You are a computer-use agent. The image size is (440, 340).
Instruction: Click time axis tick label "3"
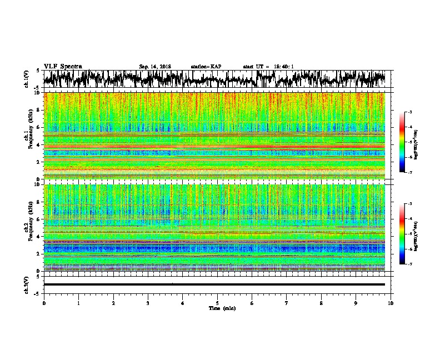tap(148, 303)
